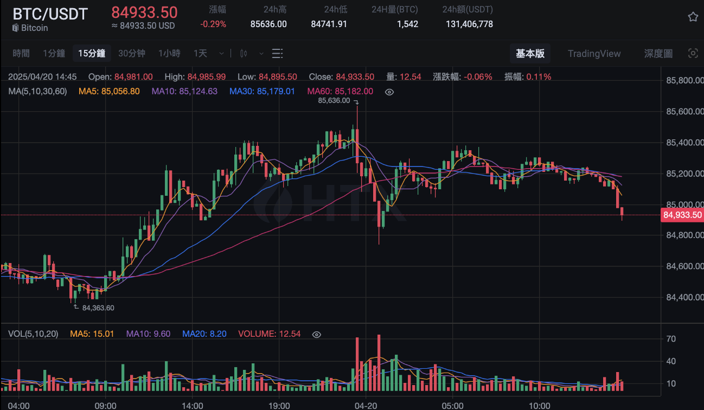
Task: Choose the 1分鐘 timeframe
Action: pos(54,53)
